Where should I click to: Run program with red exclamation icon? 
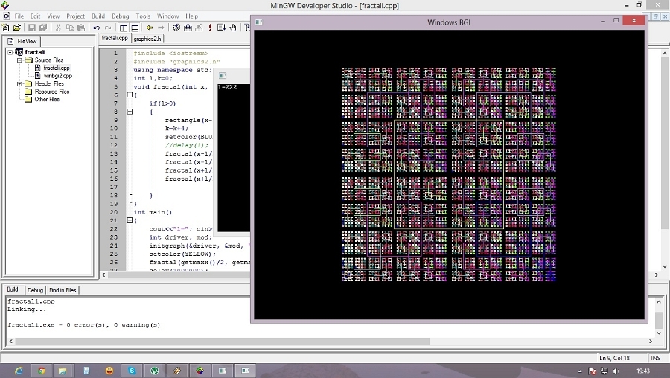(210, 28)
